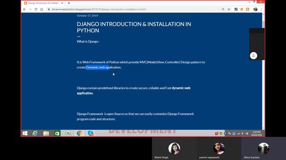Open the Chrome three-dot menu
The height and width of the screenshot is (160, 286).
tap(261, 9)
